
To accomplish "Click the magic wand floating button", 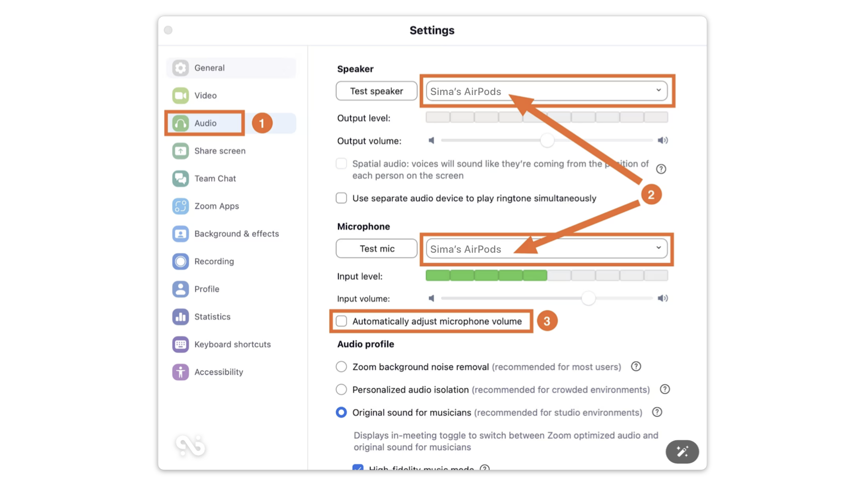I will click(682, 451).
